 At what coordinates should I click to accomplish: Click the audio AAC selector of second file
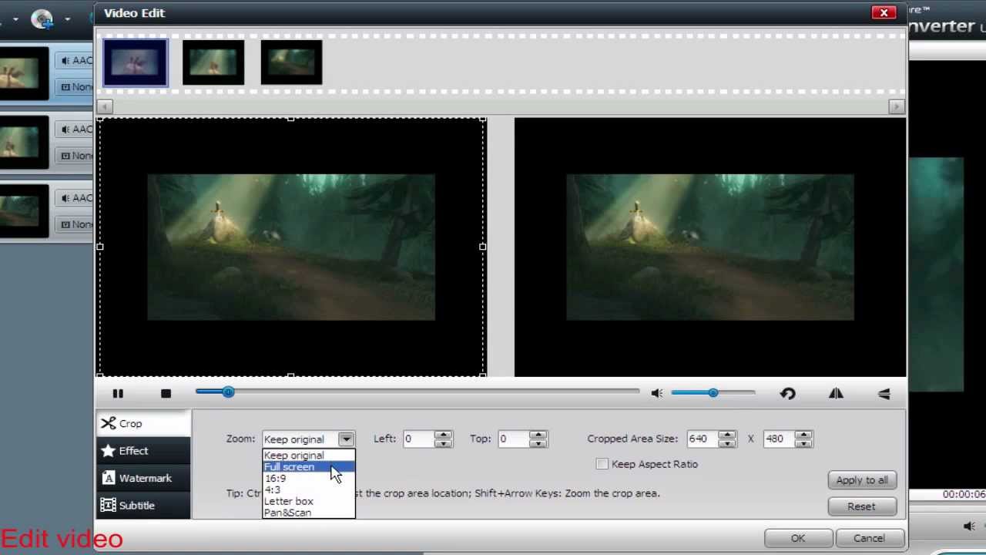pyautogui.click(x=75, y=129)
